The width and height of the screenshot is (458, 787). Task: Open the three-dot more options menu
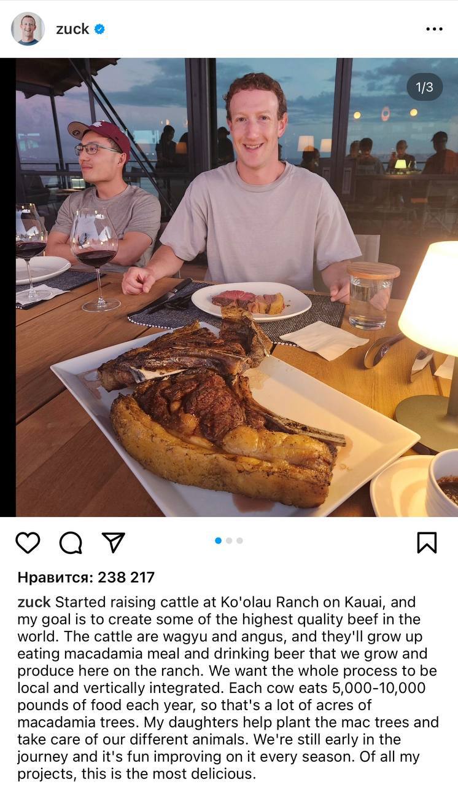pyautogui.click(x=434, y=29)
